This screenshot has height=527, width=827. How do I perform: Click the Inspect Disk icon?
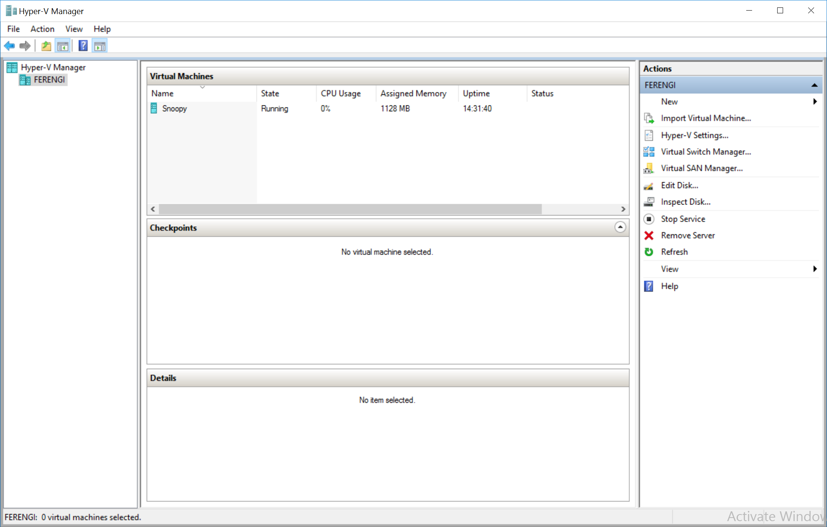pos(649,202)
